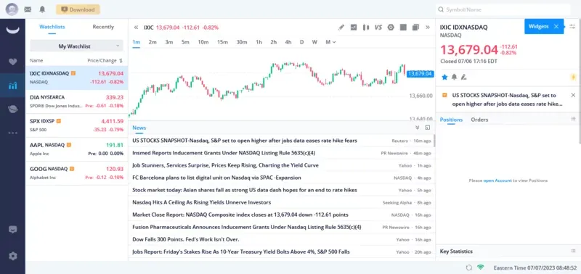Toggle the blue star favorite for IXIC
Viewport: 581px width, 274px height.
point(444,77)
